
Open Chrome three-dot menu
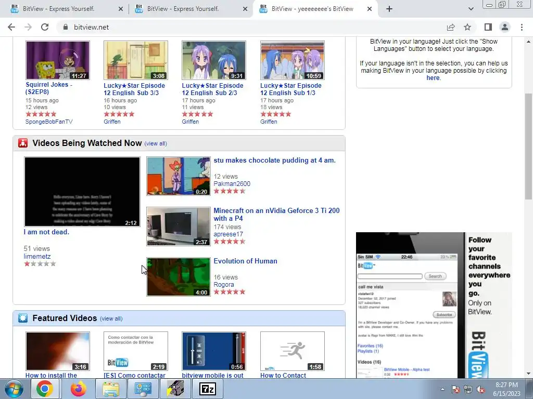tap(522, 27)
